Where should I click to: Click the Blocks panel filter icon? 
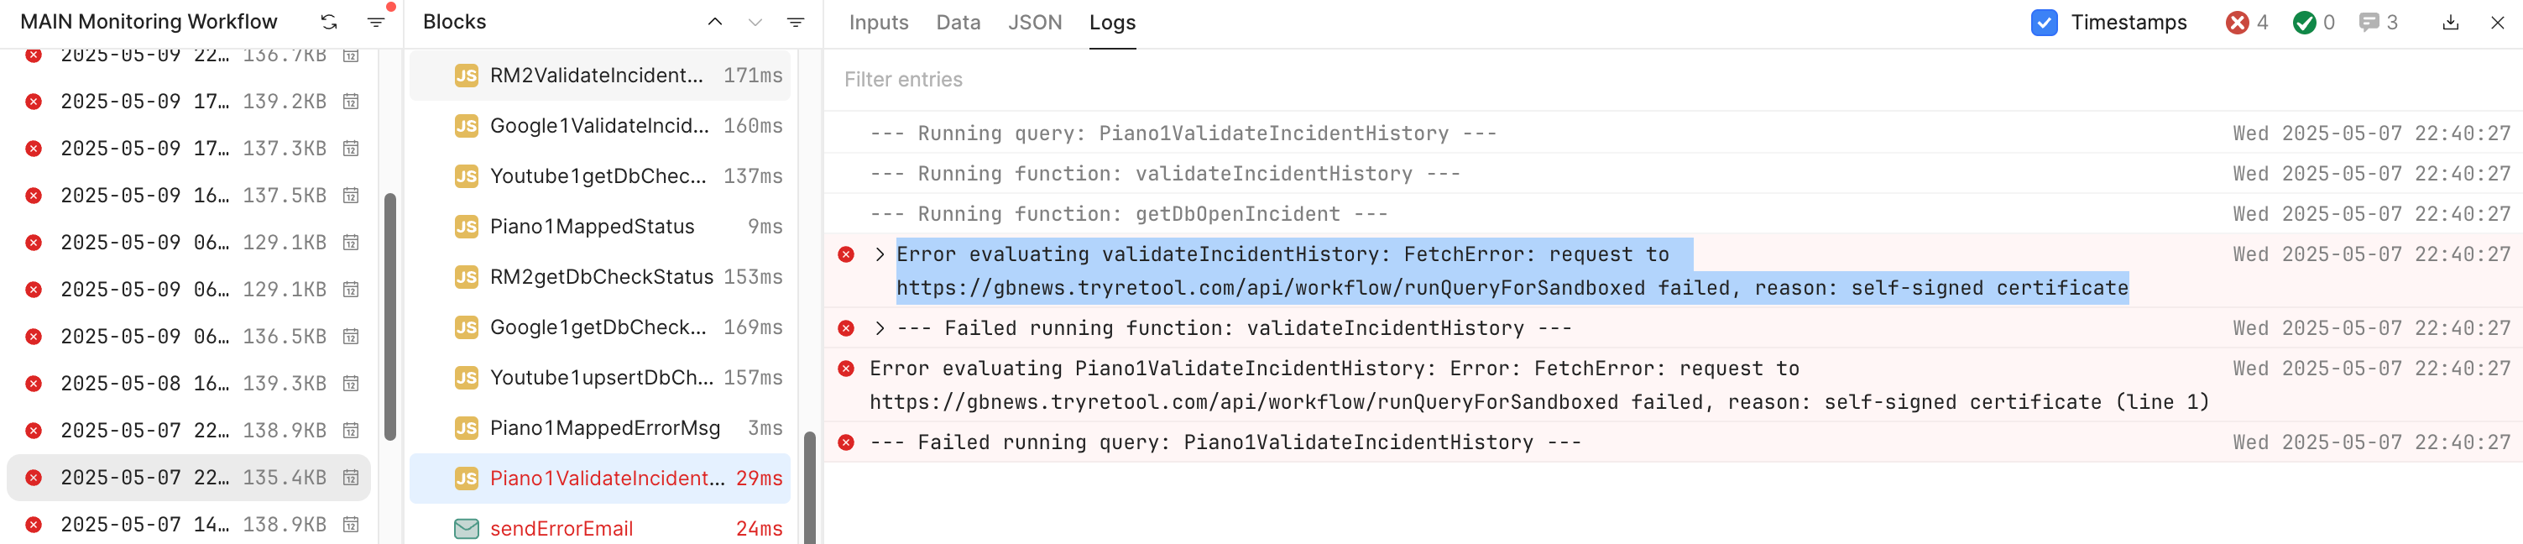(x=796, y=22)
